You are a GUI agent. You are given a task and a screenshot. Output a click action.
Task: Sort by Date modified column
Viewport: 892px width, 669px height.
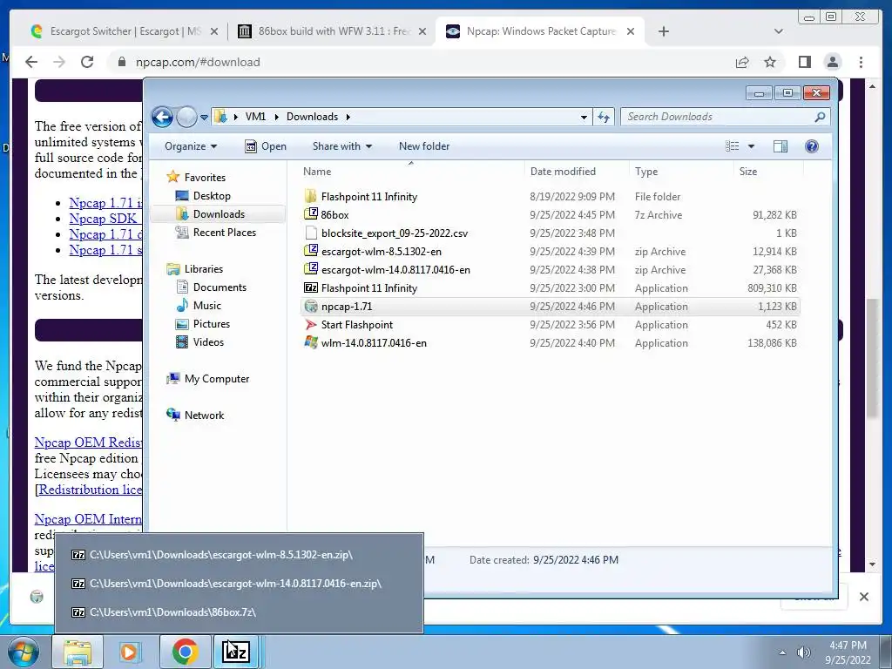[x=577, y=172]
